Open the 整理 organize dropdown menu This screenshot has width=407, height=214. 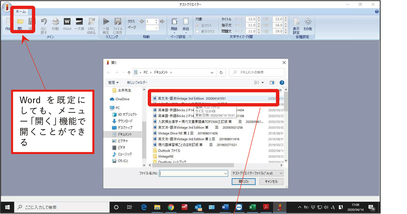(x=113, y=82)
